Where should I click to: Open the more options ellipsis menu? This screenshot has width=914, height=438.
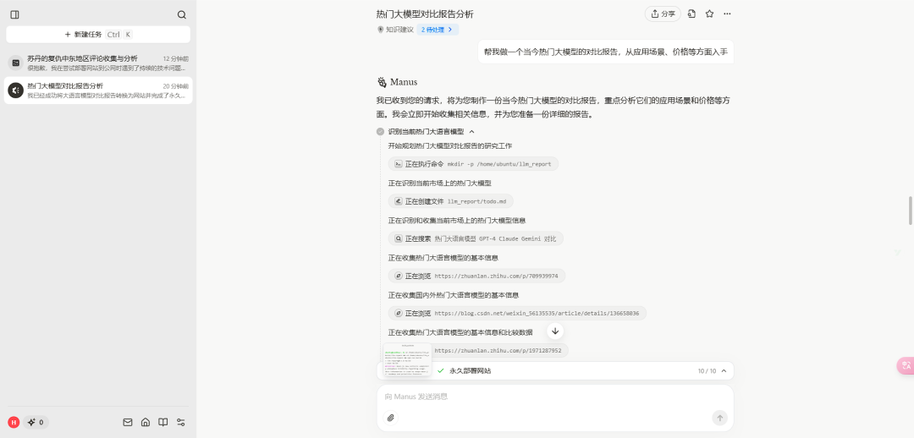tap(727, 14)
